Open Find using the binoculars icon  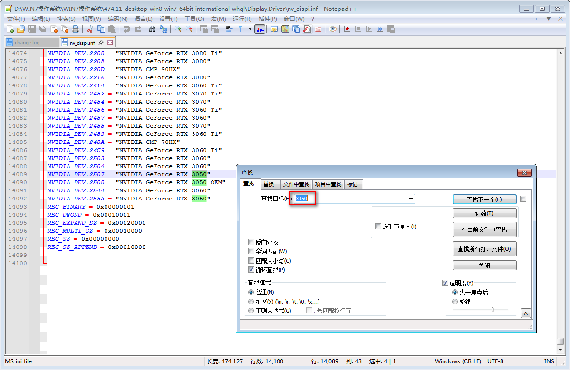(152, 29)
